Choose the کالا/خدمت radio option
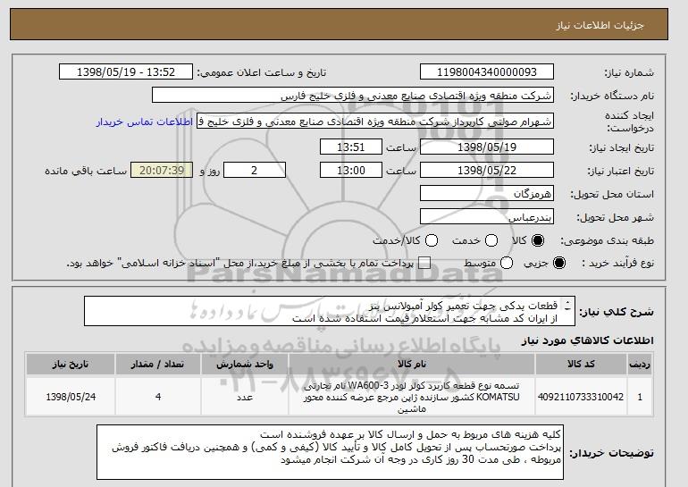 pos(432,240)
